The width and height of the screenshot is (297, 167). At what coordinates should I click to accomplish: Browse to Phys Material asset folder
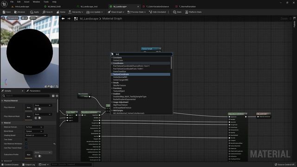coord(40,109)
